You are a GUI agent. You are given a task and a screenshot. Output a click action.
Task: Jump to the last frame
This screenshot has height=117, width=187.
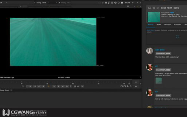[67, 86]
